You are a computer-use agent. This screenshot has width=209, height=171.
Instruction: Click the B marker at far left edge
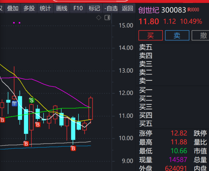point(2,120)
